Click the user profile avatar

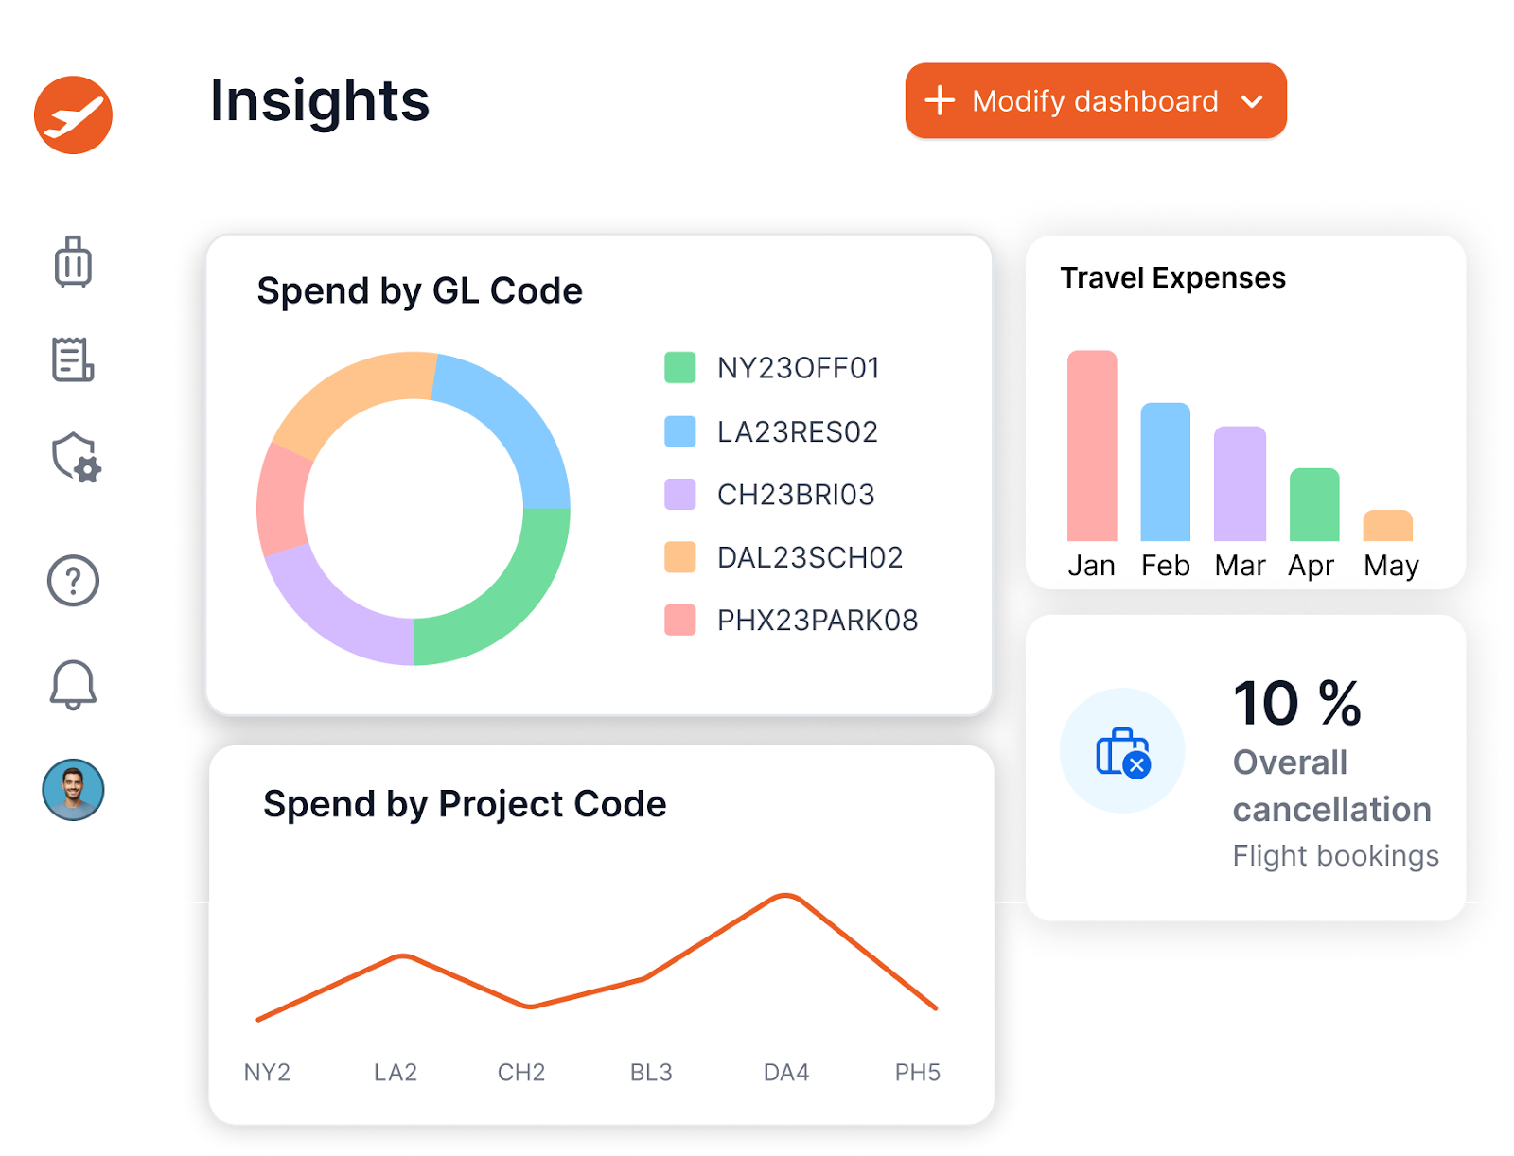tap(73, 789)
